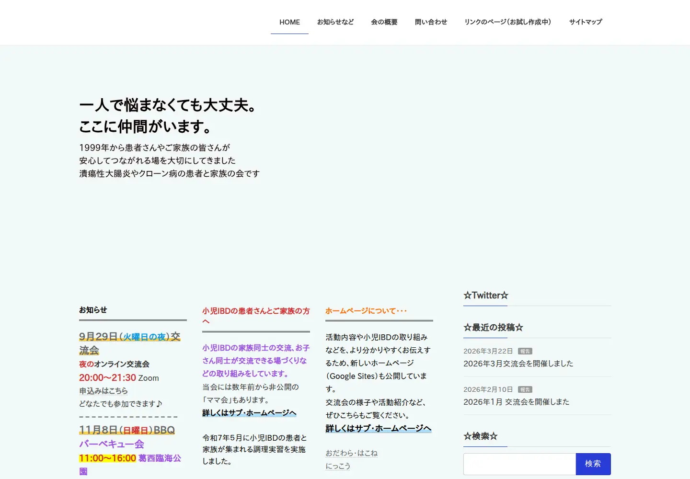Screen dimensions: 690x479
Task: Focus the search text field
Action: (x=519, y=464)
